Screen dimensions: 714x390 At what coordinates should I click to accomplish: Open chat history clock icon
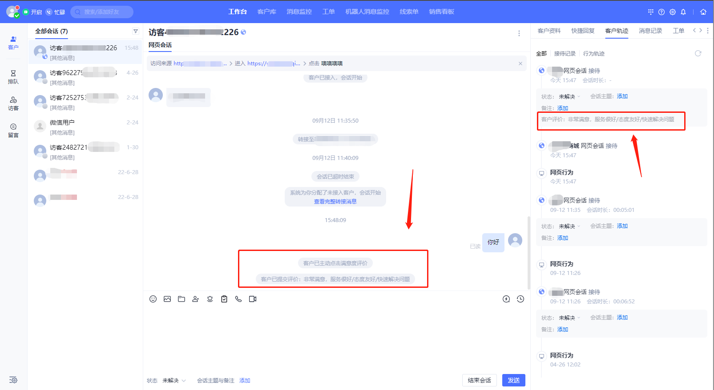pyautogui.click(x=520, y=299)
